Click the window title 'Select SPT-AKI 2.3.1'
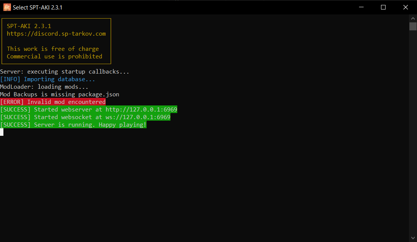This screenshot has width=417, height=242. [x=37, y=8]
